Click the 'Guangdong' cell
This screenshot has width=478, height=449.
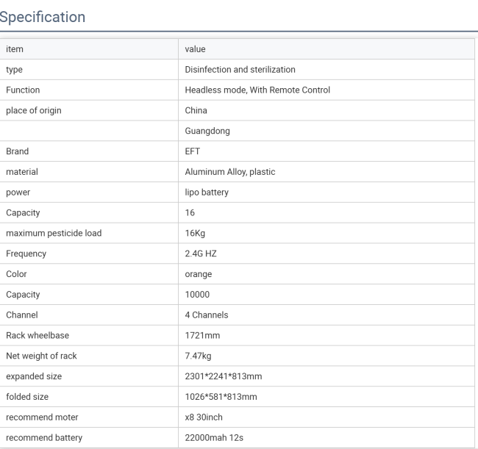tap(207, 131)
